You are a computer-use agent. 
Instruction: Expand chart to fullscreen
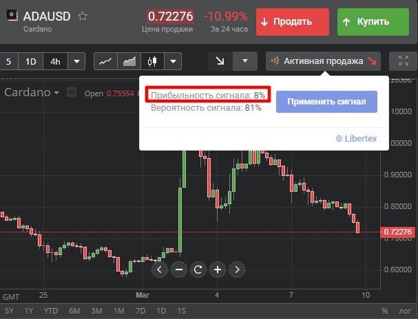pos(404,61)
